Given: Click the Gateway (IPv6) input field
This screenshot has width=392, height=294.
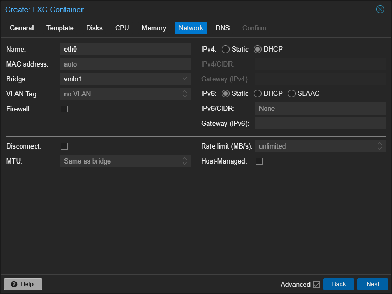Looking at the screenshot, I should [x=320, y=123].
